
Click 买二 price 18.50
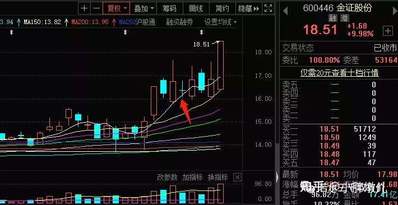[329, 137]
